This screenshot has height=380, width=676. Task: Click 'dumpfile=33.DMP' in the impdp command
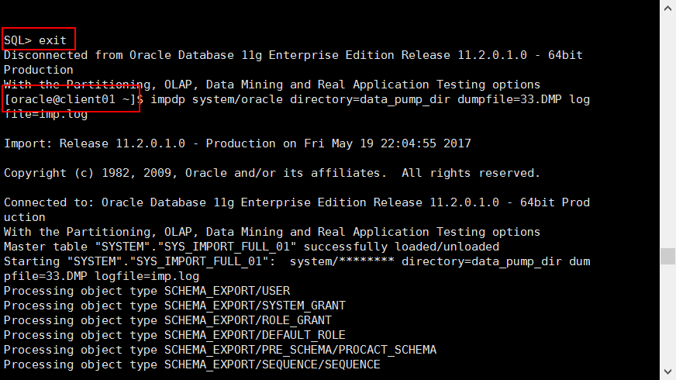pyautogui.click(x=509, y=99)
